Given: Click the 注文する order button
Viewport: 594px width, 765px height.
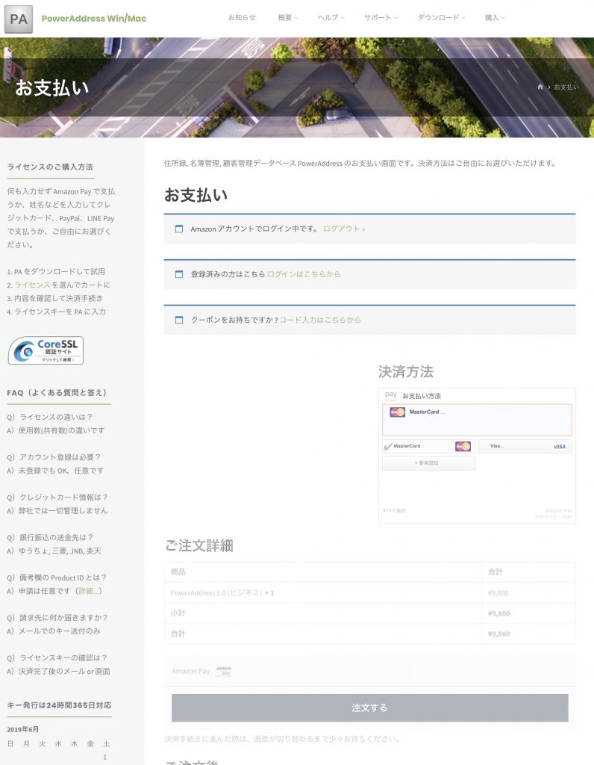Looking at the screenshot, I should click(369, 708).
